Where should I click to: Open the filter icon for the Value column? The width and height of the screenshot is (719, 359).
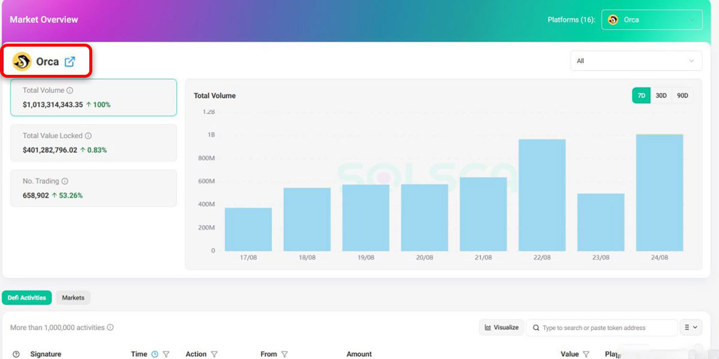tap(586, 354)
